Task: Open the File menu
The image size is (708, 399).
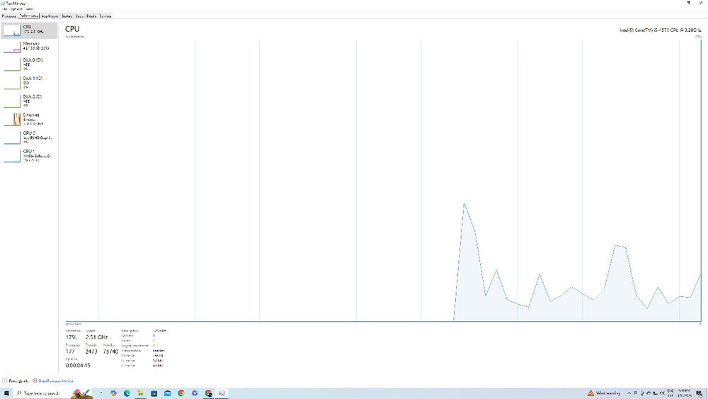Action: pos(4,9)
